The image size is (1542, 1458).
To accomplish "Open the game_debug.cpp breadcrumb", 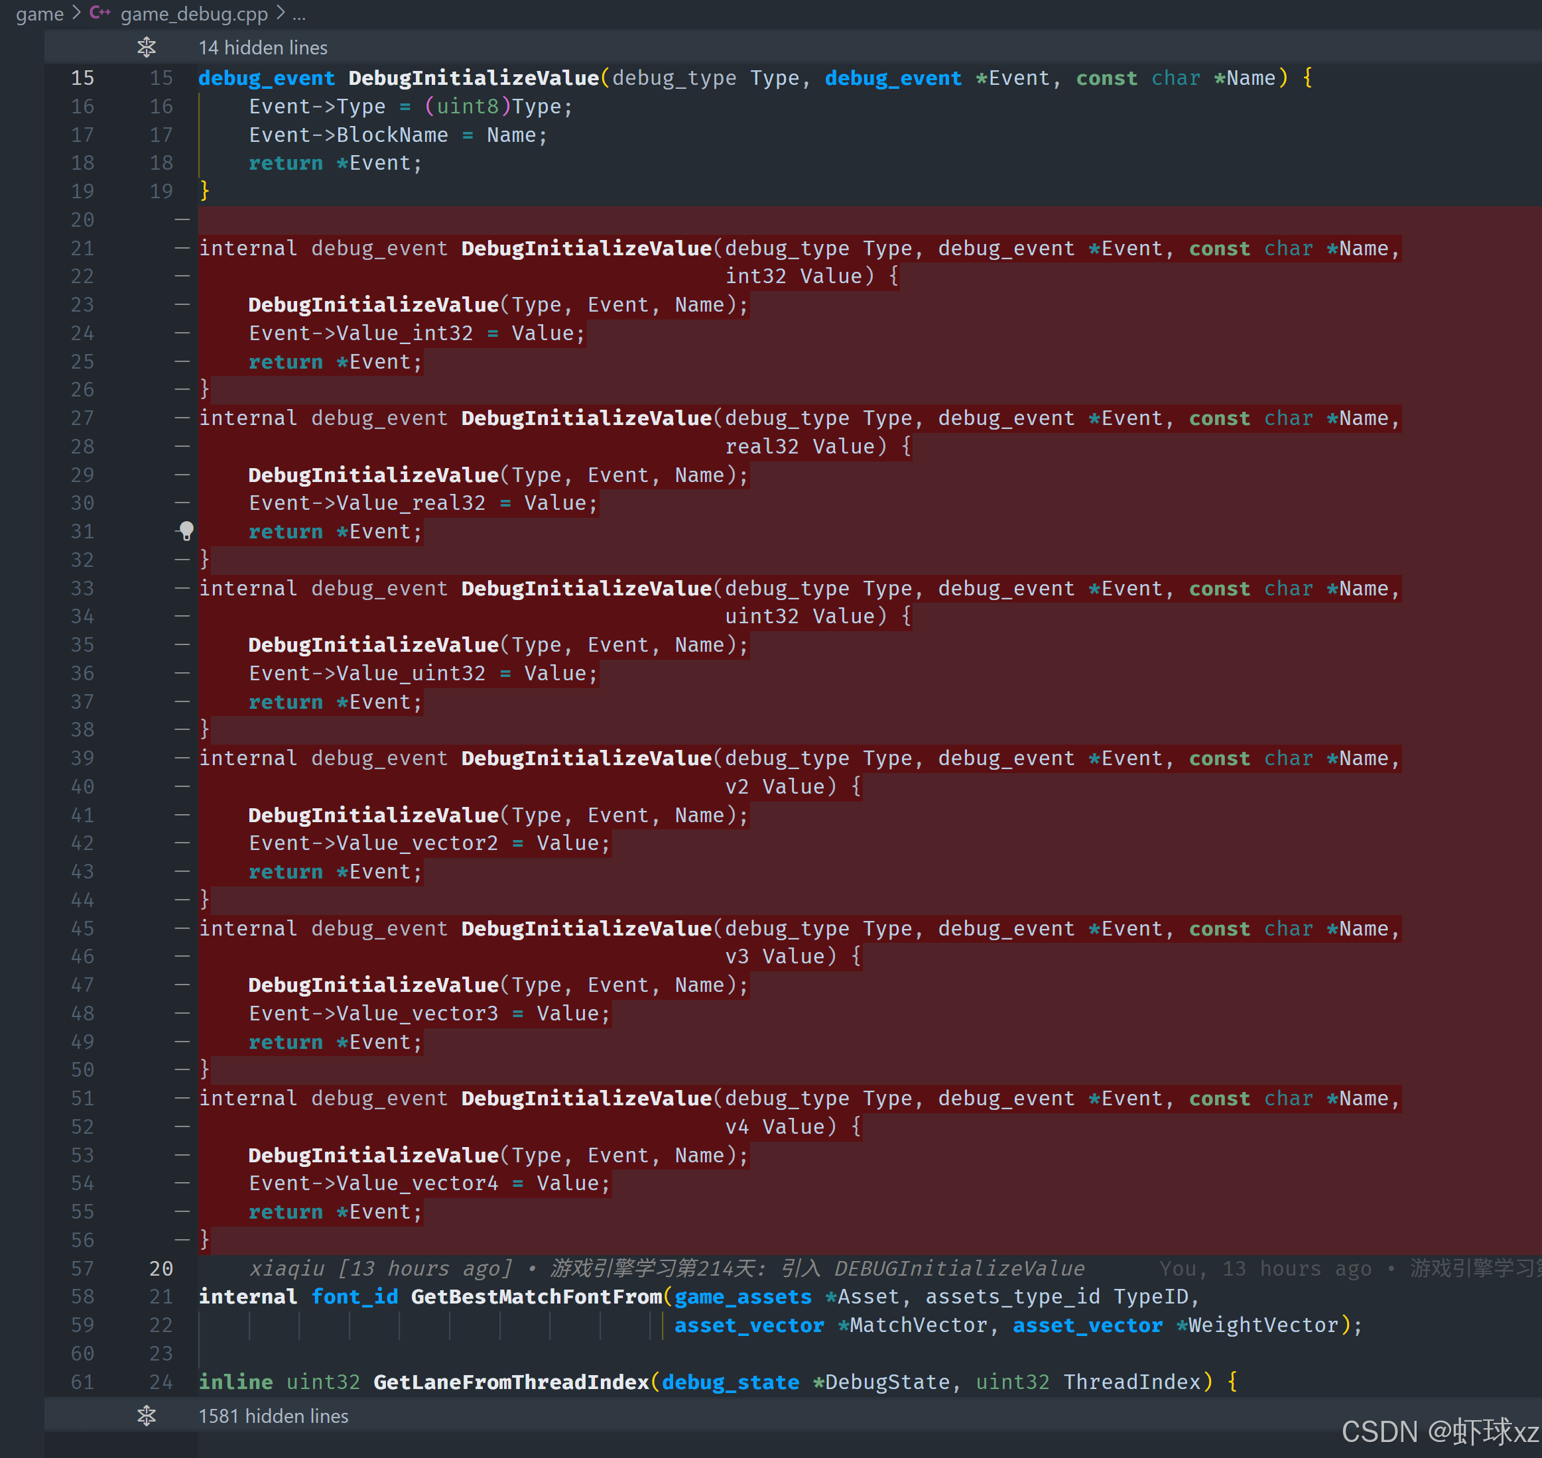I will (194, 13).
